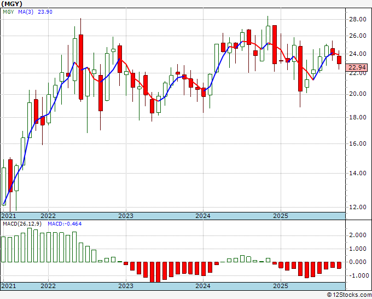The width and height of the screenshot is (372, 299).
Task: Click the 22.94 current price tag
Action: 357,68
